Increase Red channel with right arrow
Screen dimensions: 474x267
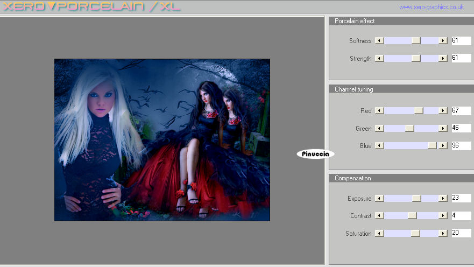(x=443, y=111)
